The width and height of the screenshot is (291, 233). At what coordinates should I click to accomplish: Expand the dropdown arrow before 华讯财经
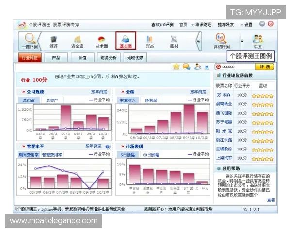click(x=192, y=25)
